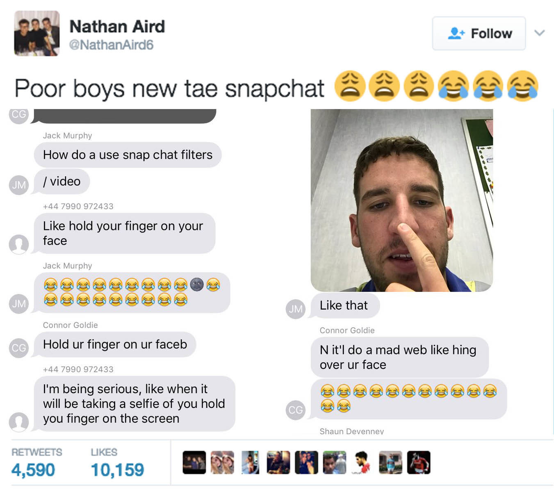Click the +44 7990 972433 phone number above 'I'm being serious'
The height and width of the screenshot is (492, 554).
click(x=78, y=369)
